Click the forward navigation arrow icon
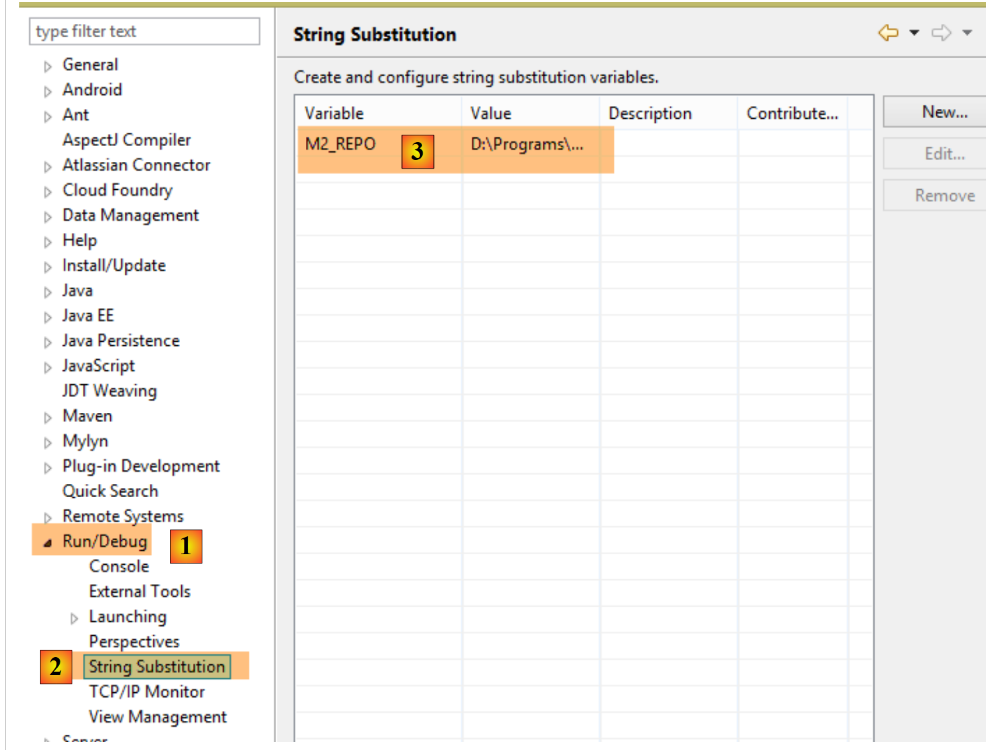This screenshot has width=996, height=750. click(941, 33)
